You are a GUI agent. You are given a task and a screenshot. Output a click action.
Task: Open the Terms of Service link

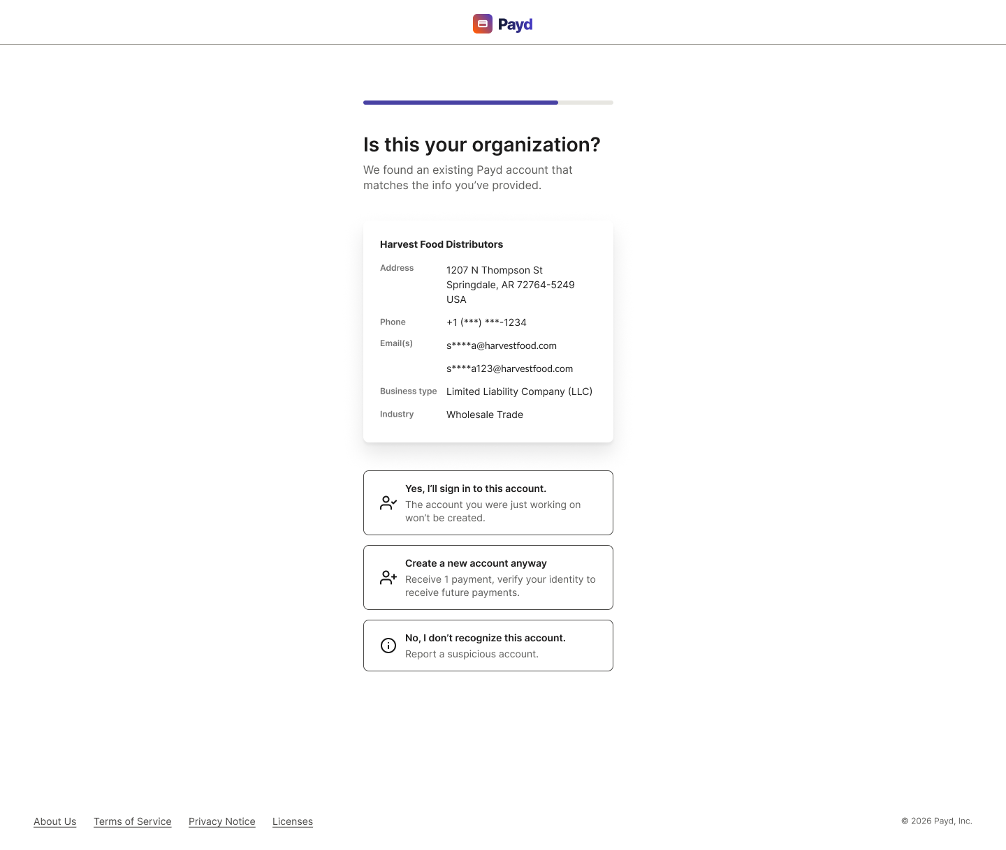coord(133,821)
